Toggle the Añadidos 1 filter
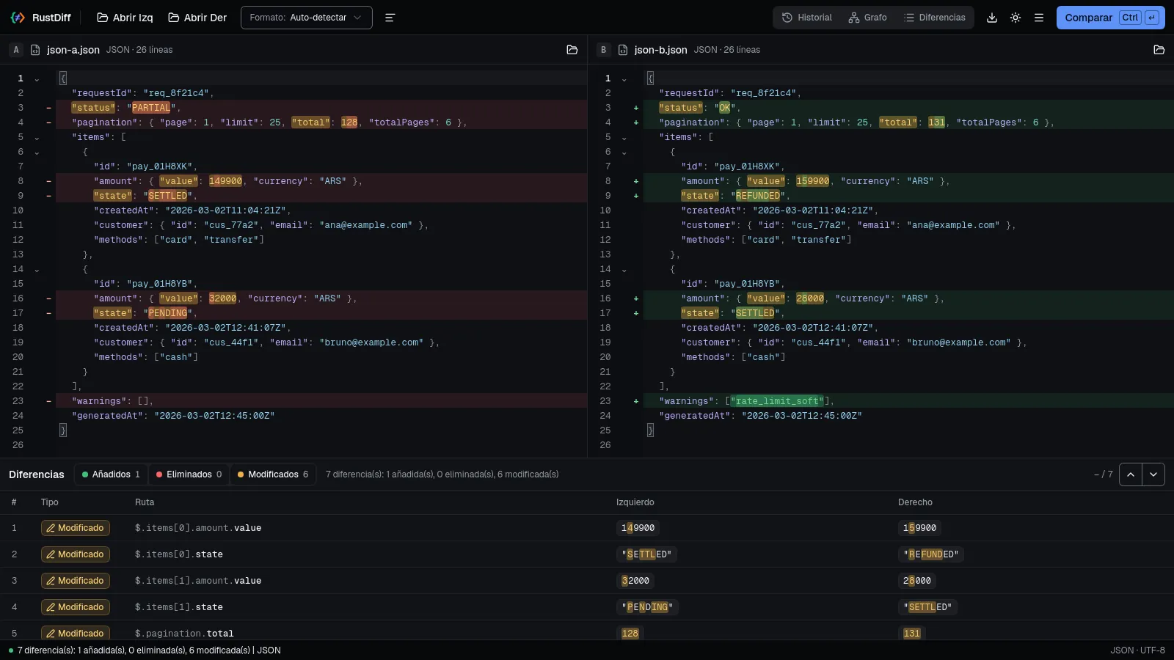The height and width of the screenshot is (660, 1174). click(111, 474)
